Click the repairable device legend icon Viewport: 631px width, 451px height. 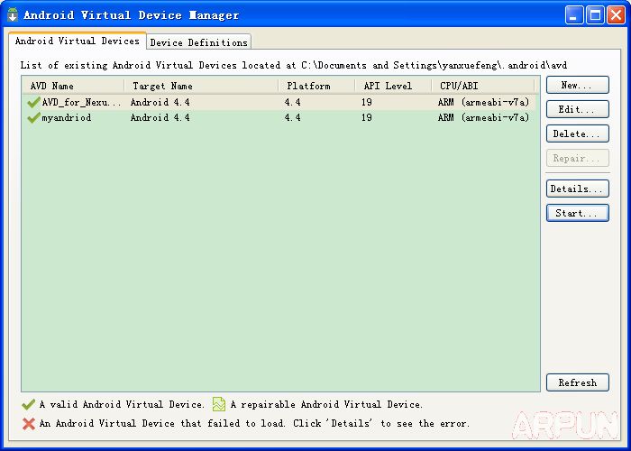219,405
